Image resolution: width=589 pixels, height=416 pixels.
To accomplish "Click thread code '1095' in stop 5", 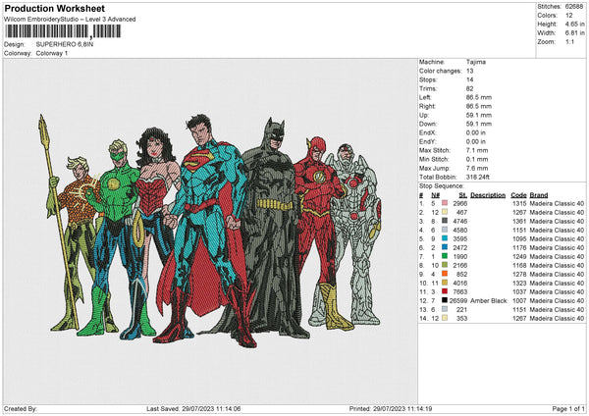I will coord(519,238).
